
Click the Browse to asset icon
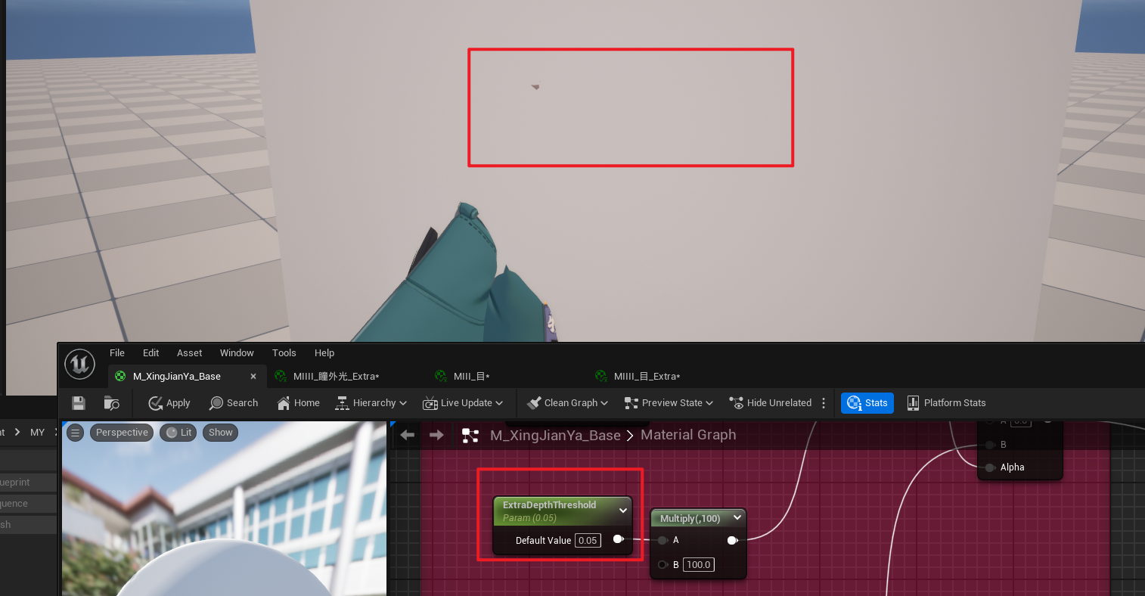point(112,403)
